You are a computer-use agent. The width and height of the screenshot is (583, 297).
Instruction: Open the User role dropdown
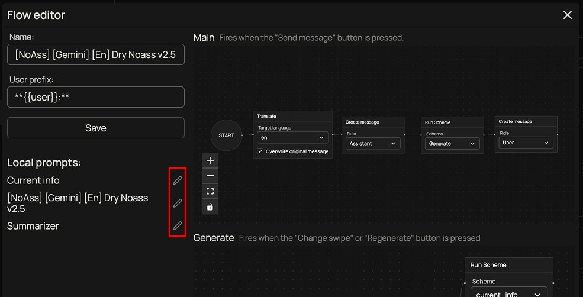pyautogui.click(x=526, y=143)
